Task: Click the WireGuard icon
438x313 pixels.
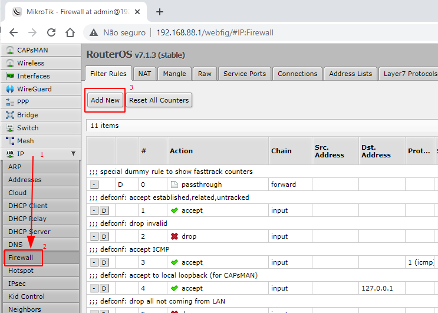Action: 10,89
